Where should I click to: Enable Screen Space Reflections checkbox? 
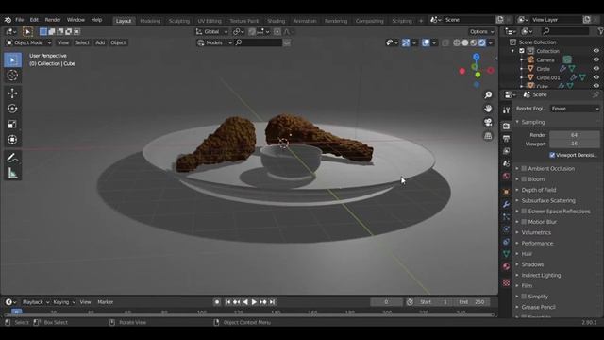point(524,212)
